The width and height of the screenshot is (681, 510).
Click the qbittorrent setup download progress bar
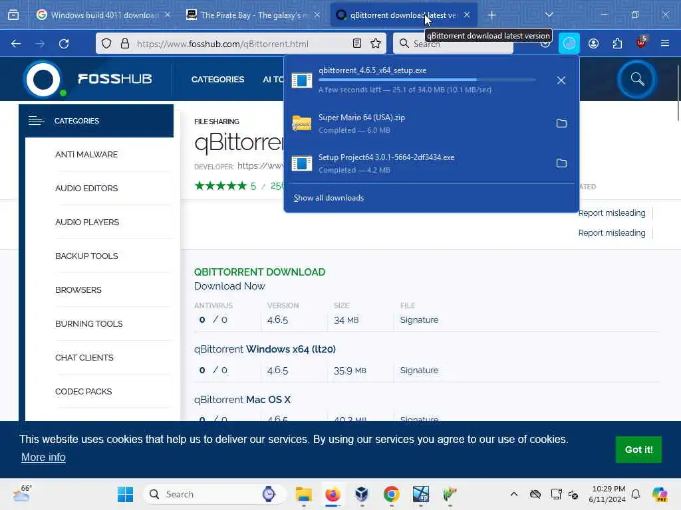(428, 80)
